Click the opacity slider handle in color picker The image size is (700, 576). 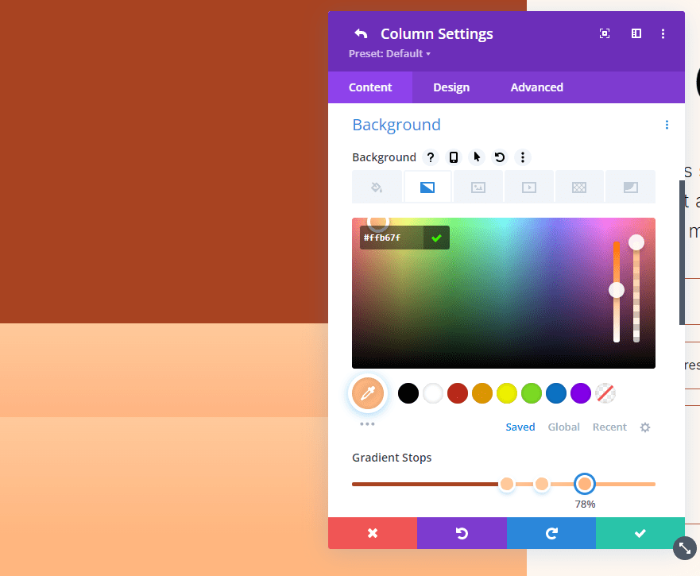coord(636,242)
